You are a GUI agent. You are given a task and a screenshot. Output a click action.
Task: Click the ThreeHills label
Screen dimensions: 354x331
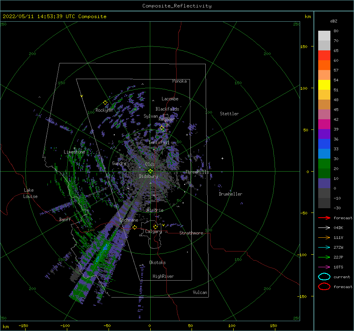pyautogui.click(x=197, y=172)
